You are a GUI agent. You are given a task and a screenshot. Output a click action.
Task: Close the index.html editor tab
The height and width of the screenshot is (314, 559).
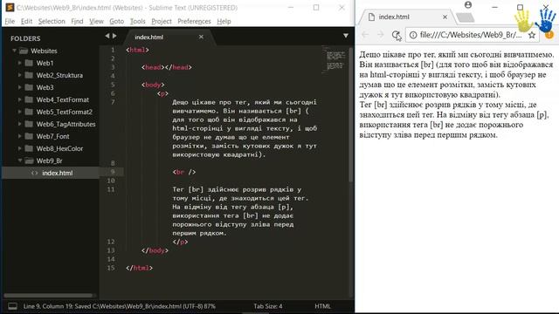(x=201, y=37)
